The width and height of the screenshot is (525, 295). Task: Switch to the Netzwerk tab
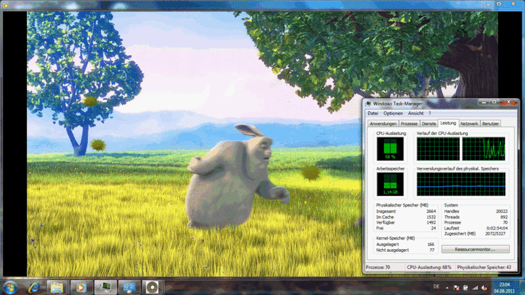click(x=469, y=124)
